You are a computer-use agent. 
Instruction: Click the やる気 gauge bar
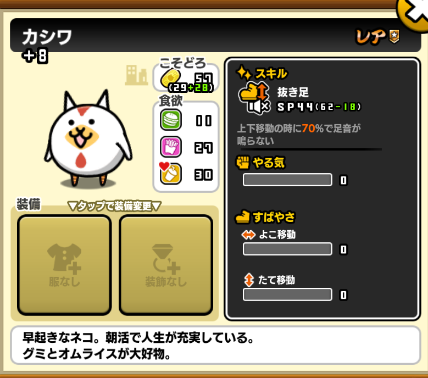coord(287,180)
